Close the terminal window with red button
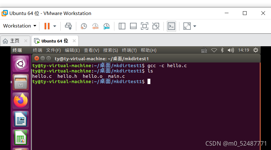The height and width of the screenshot is (150, 271). 37,58
